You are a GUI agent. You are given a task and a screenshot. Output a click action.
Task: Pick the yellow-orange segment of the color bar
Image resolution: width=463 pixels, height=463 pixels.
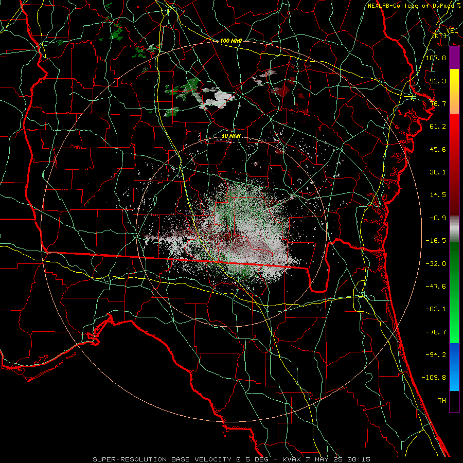(x=454, y=92)
